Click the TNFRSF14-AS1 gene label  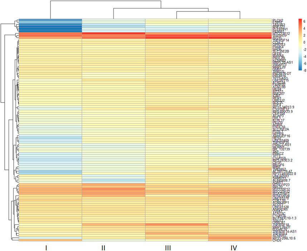pyautogui.click(x=285, y=231)
